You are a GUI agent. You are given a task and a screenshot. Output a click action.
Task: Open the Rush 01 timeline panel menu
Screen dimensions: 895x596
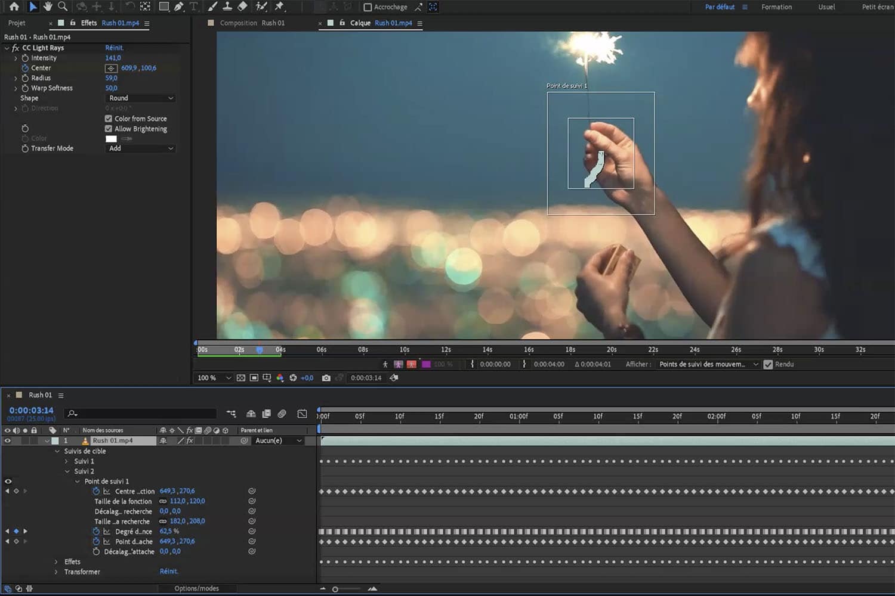[x=61, y=396]
